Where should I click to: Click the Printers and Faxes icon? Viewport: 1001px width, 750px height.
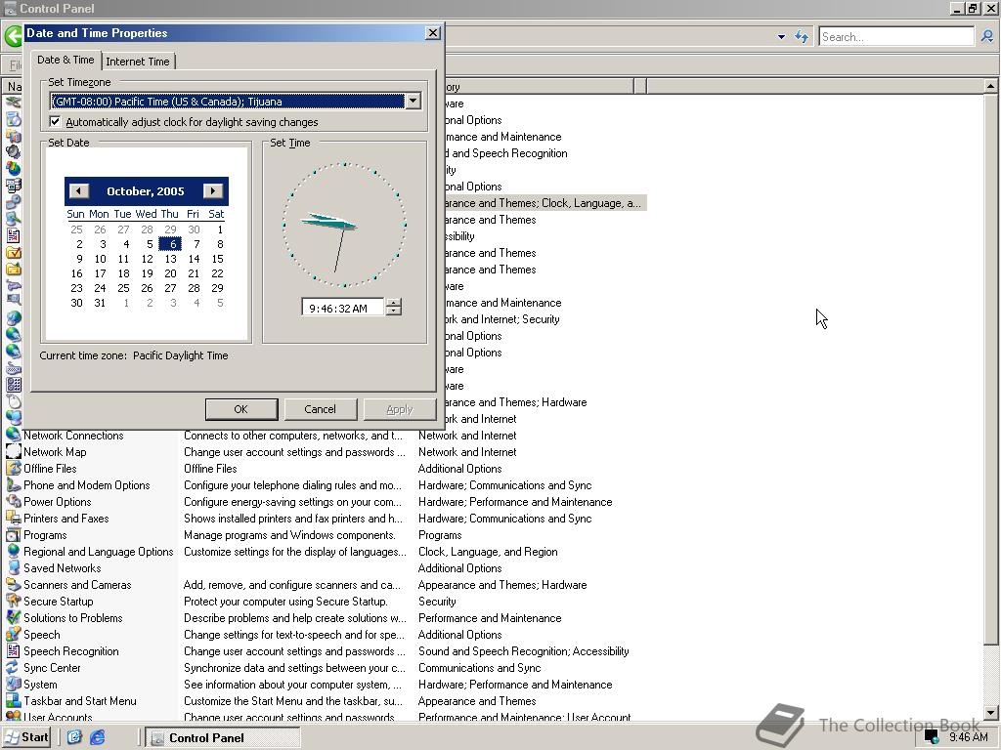13,519
